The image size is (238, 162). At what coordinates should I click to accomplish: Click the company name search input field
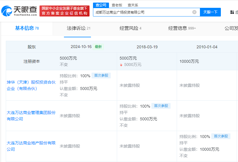(x=142, y=12)
